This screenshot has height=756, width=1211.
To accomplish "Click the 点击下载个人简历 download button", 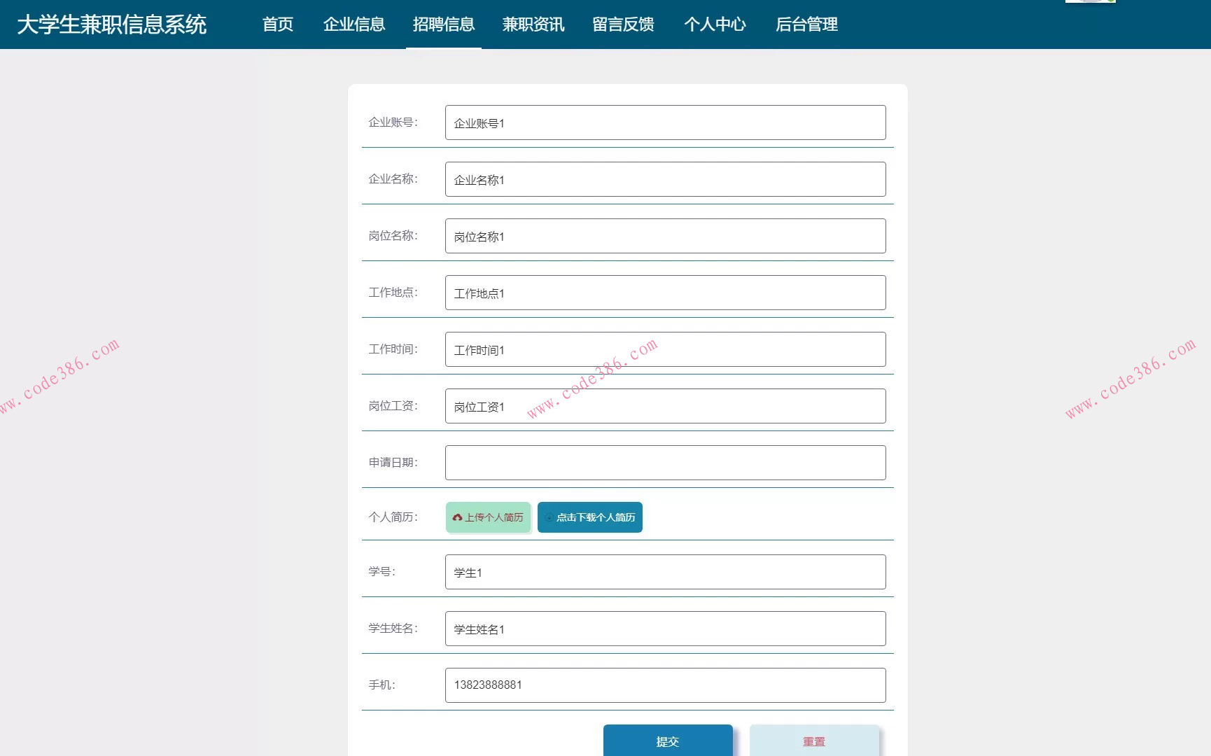I will (x=589, y=518).
